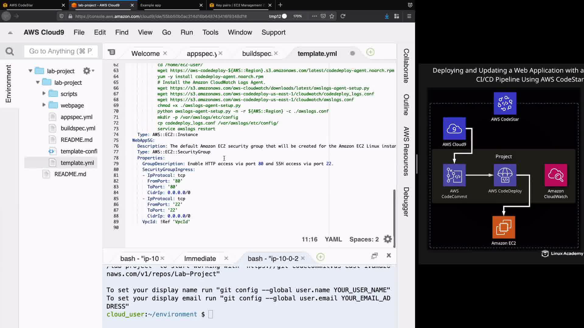Click the search magnifier icon in sidebar

[10, 52]
